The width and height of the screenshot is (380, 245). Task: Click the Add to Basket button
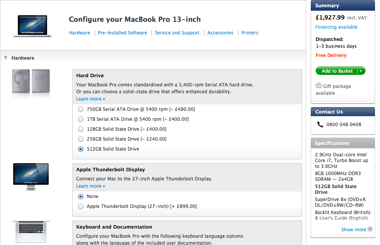click(x=336, y=71)
